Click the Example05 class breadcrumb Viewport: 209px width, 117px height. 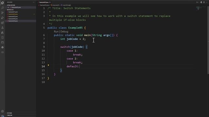56,5
